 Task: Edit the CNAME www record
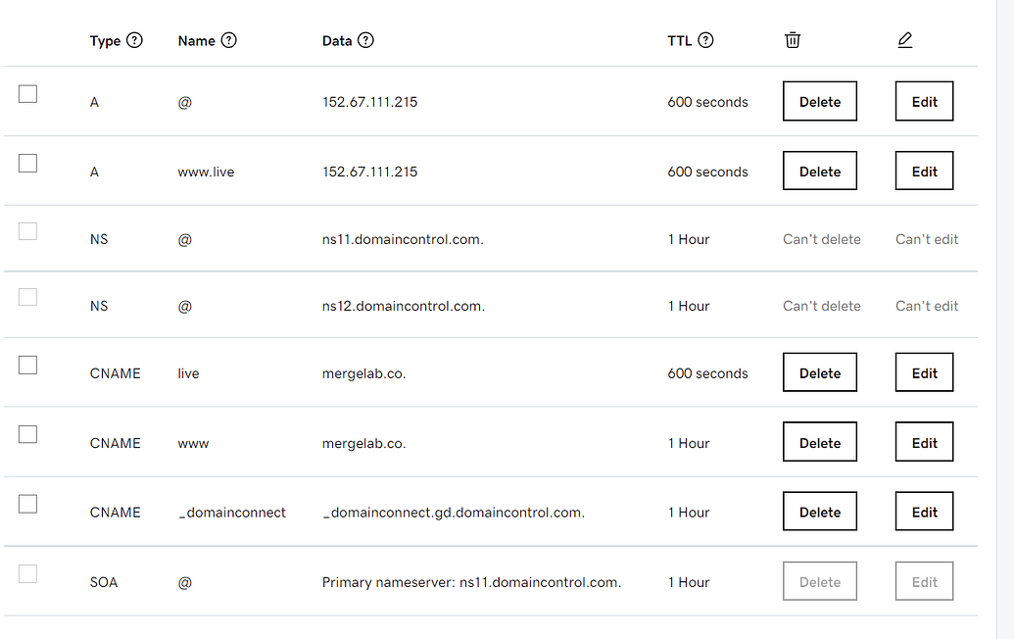coord(924,443)
